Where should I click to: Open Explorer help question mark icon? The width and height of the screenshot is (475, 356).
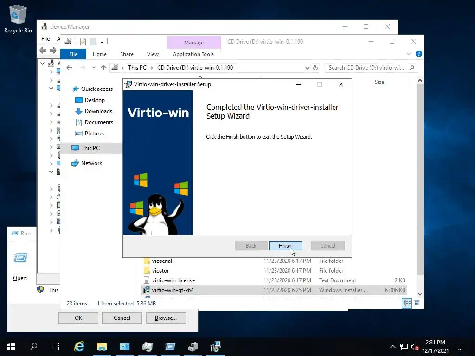click(x=419, y=54)
